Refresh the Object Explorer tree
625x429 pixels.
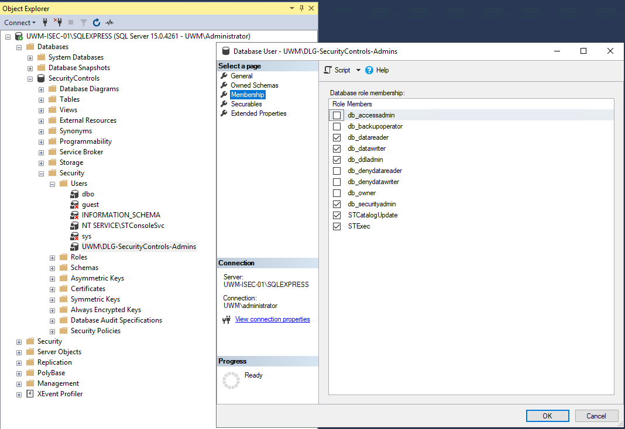click(x=96, y=22)
